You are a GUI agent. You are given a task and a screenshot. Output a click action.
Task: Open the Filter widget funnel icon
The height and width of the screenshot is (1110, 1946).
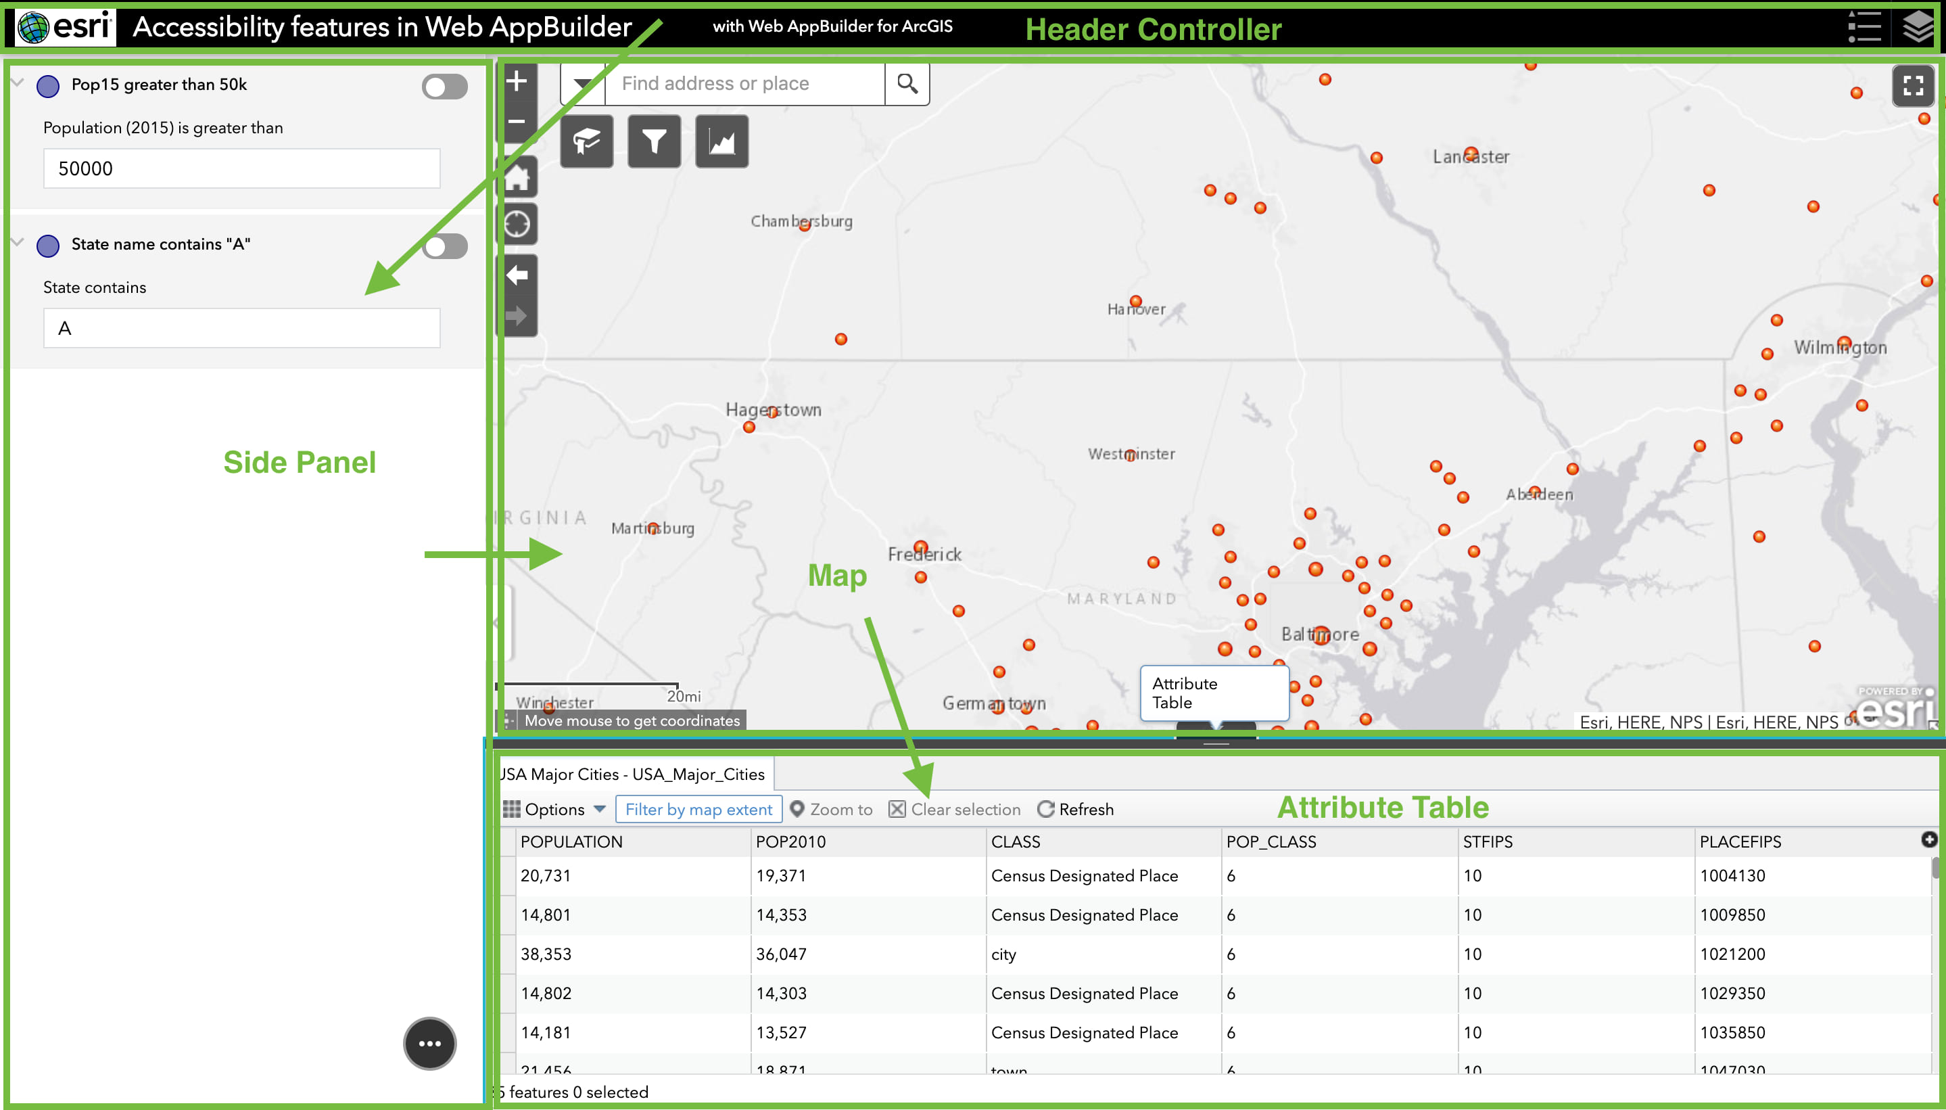(654, 142)
